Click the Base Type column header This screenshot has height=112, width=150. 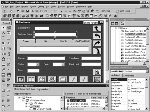tap(96, 98)
